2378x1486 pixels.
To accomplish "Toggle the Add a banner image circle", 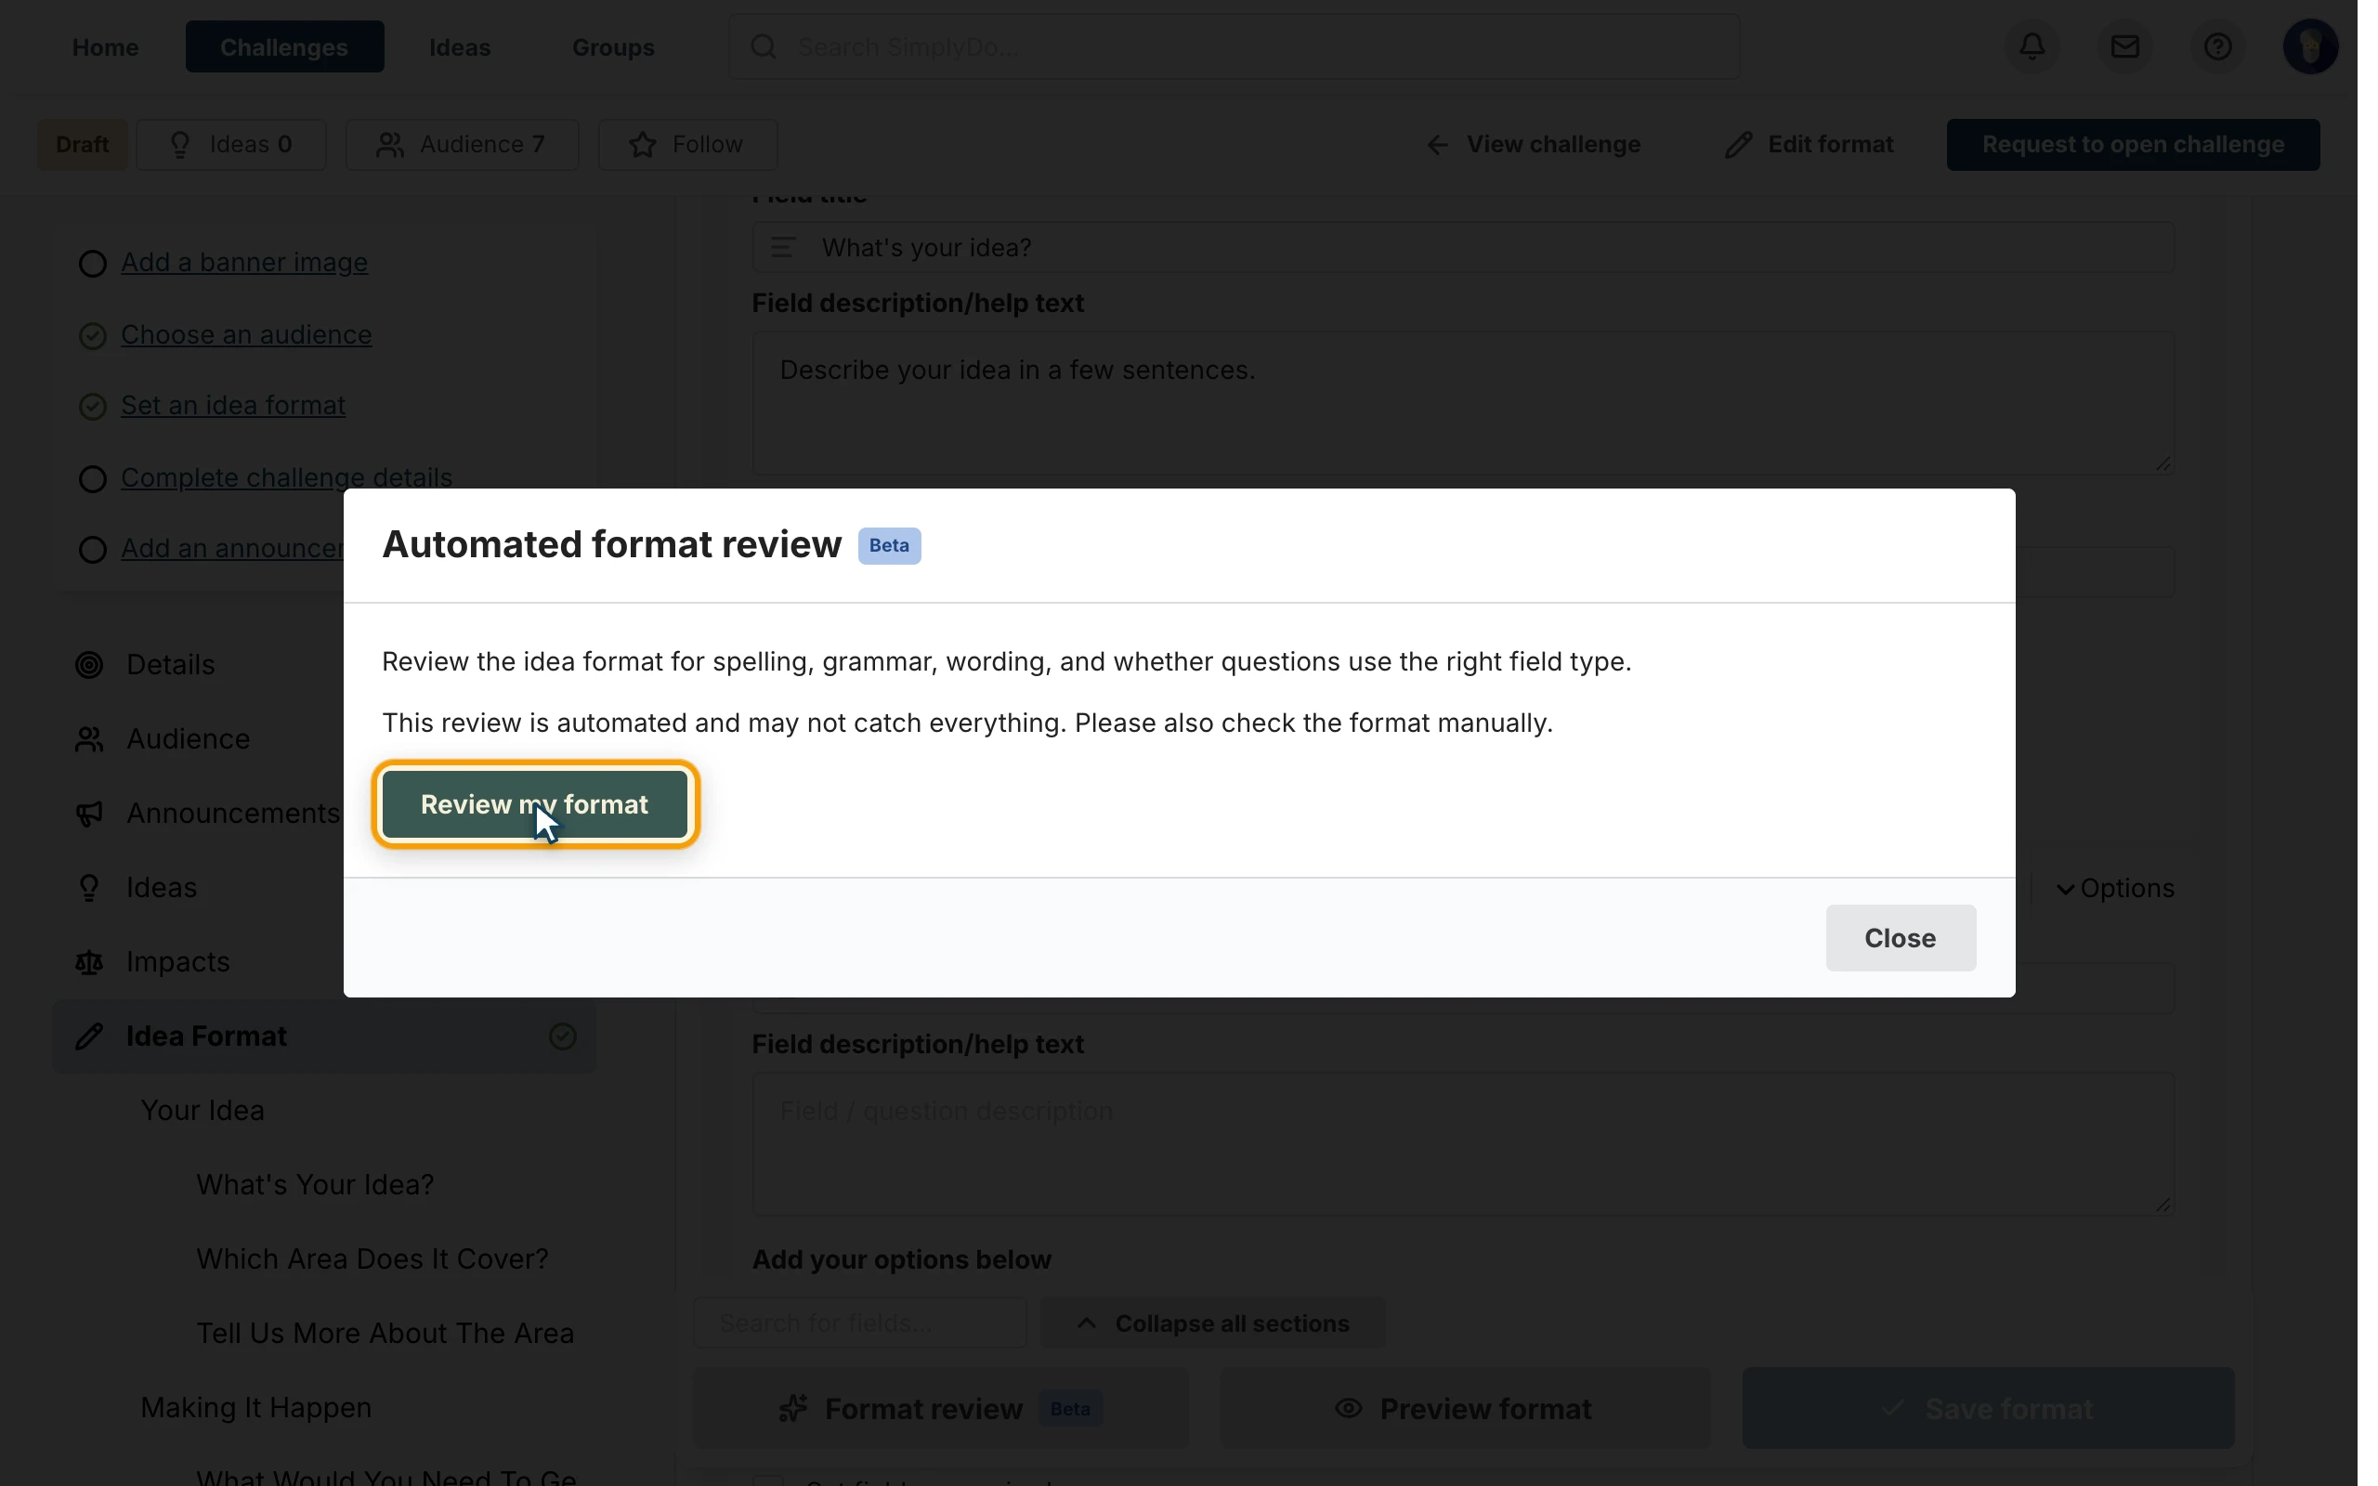I will coord(91,264).
